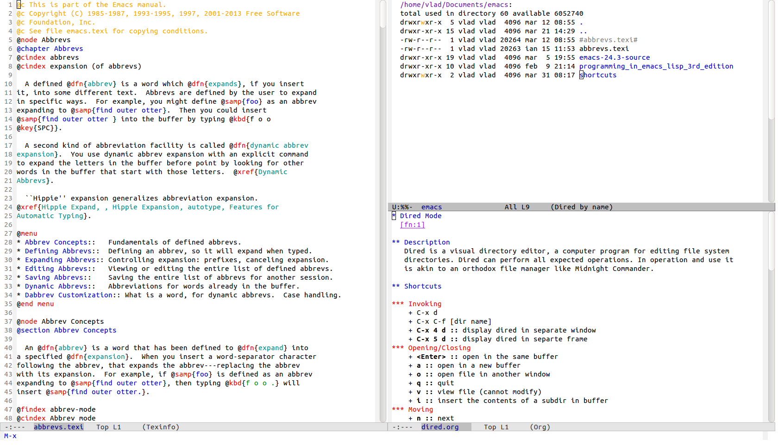This screenshot has width=778, height=446.
Task: Click the /home/vlad/Documents/emacs: path header
Action: pos(456,5)
